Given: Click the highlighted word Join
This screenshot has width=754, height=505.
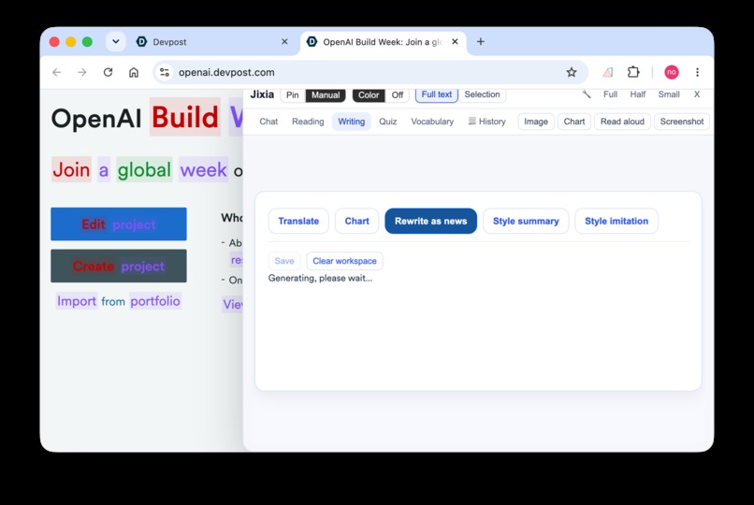Looking at the screenshot, I should (71, 169).
